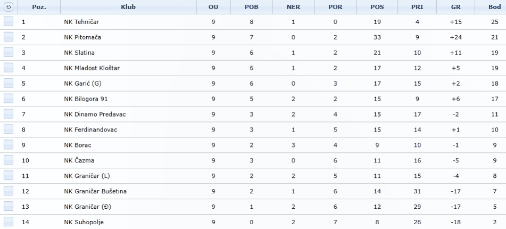
Task: Sort by the Bod points column header
Action: pos(494,7)
